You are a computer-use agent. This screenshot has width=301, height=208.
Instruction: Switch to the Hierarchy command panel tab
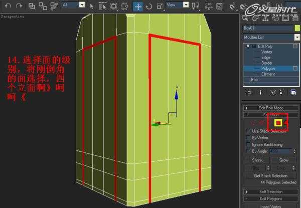pyautogui.click(x=265, y=18)
